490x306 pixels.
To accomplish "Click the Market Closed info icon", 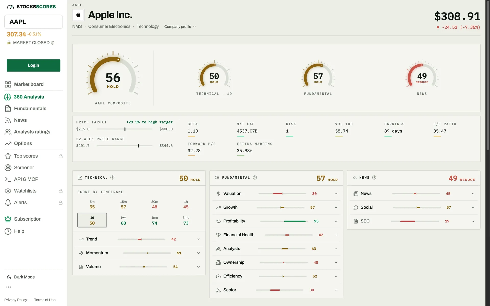I will [x=53, y=43].
